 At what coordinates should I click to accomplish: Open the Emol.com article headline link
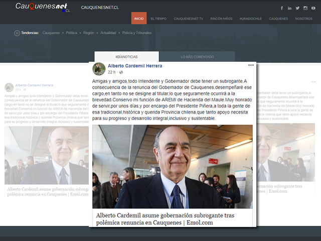pyautogui.click(x=165, y=219)
